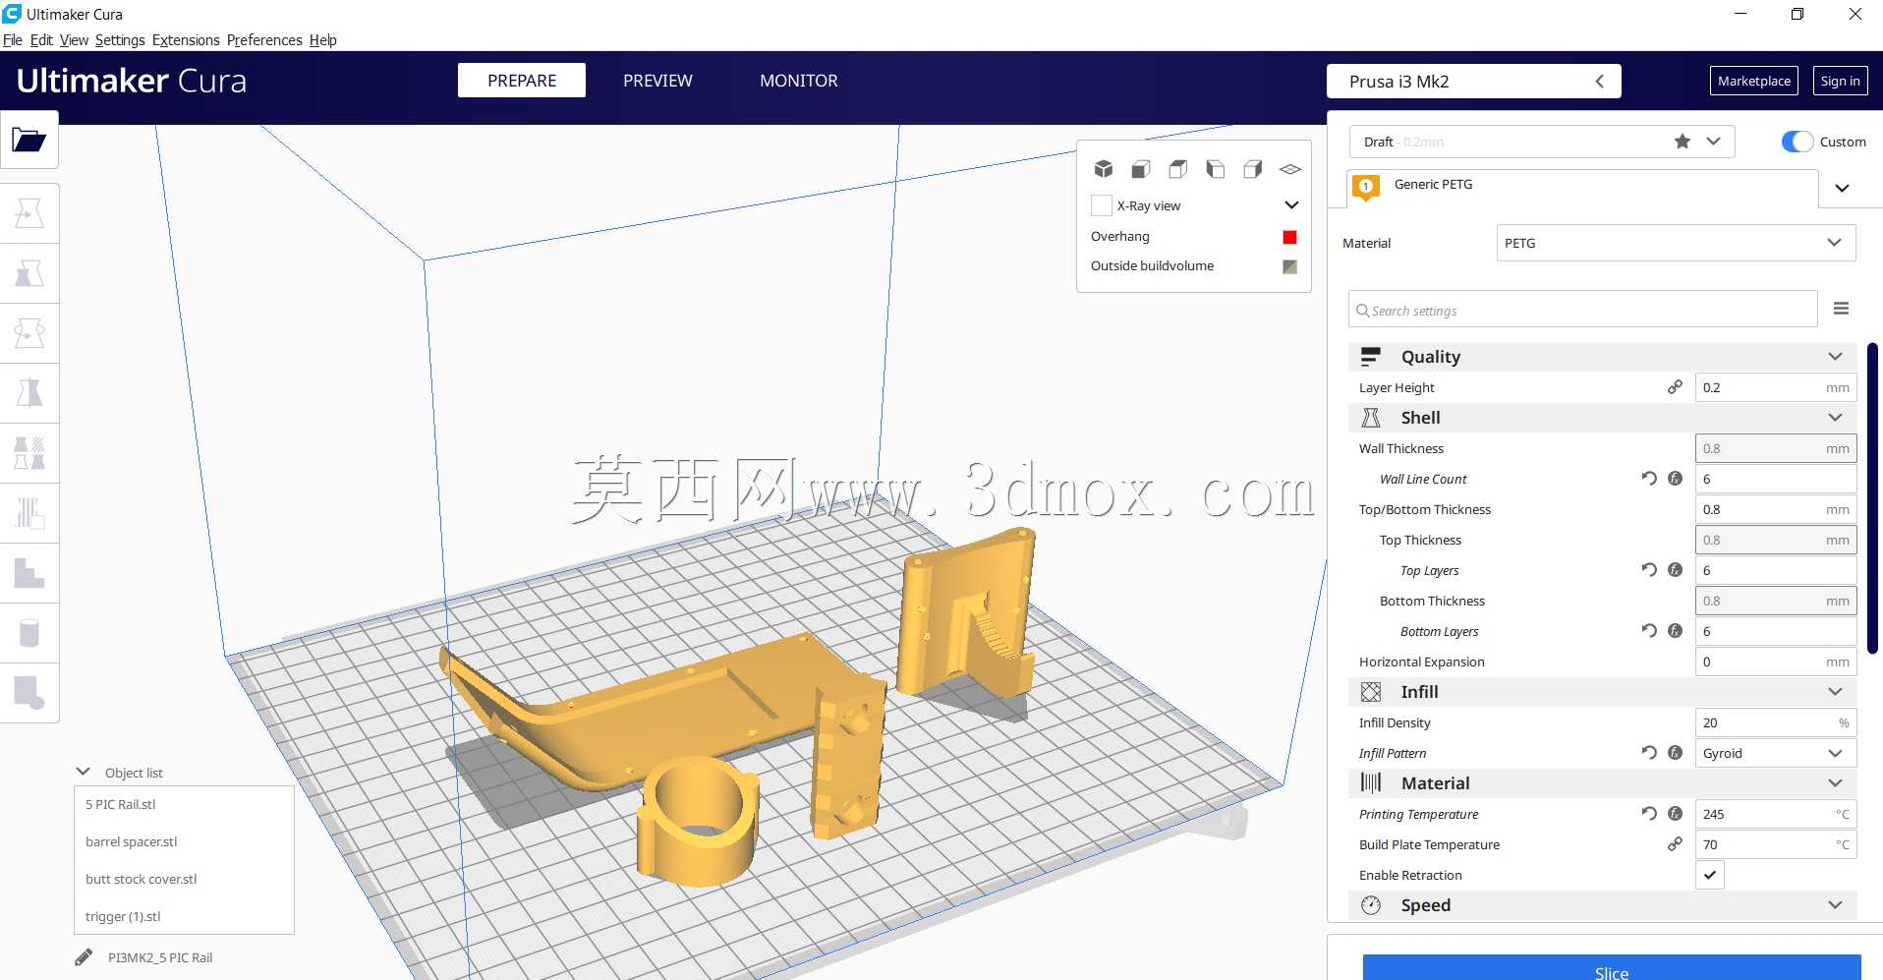The height and width of the screenshot is (980, 1883).
Task: Click the flat diamond view icon
Action: [x=1290, y=169]
